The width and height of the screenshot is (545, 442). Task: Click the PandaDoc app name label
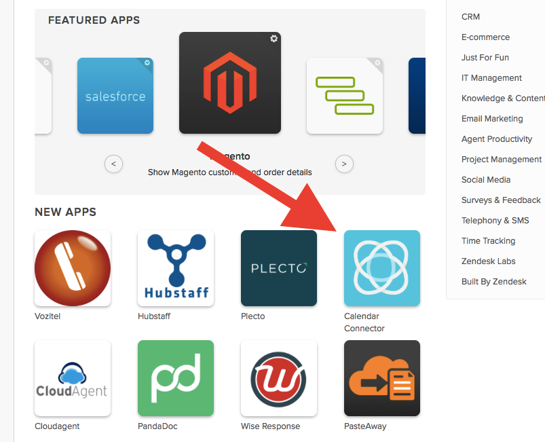pyautogui.click(x=157, y=426)
